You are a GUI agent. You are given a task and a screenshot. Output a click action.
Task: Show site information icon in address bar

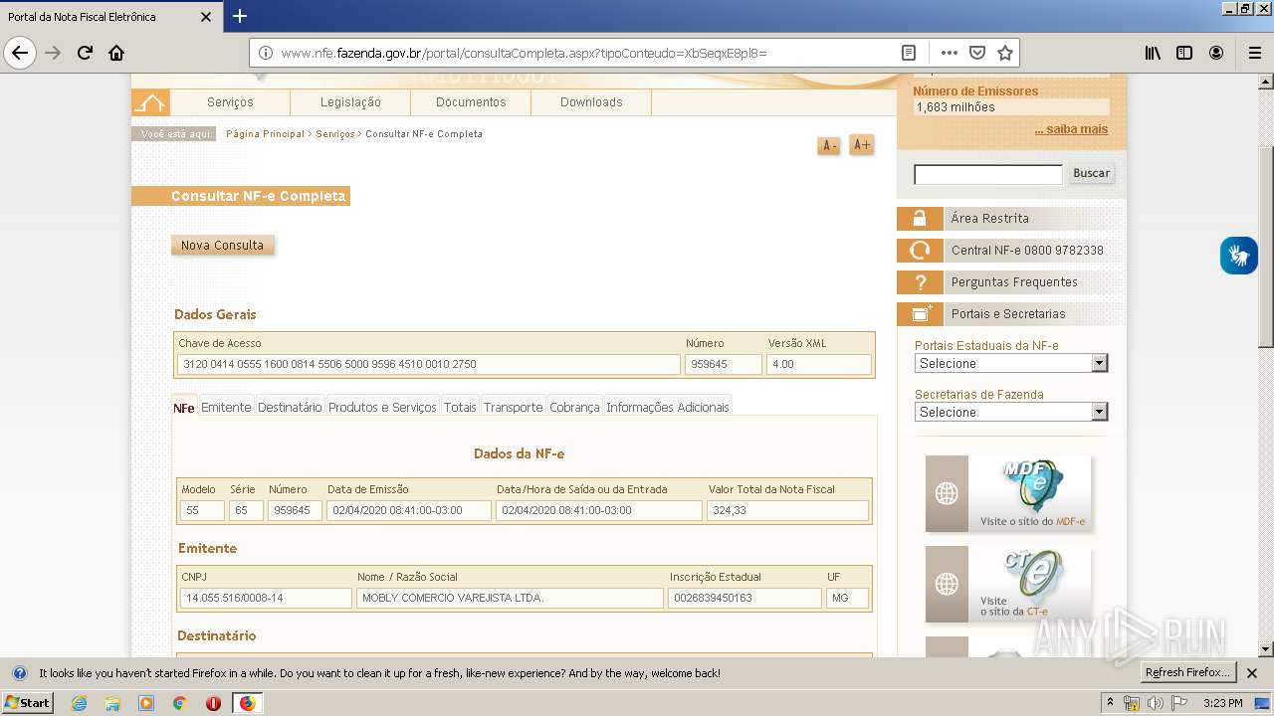pyautogui.click(x=266, y=53)
